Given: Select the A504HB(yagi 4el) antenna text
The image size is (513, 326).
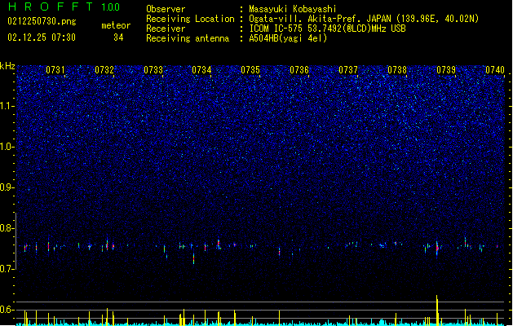Looking at the screenshot, I should (x=288, y=38).
